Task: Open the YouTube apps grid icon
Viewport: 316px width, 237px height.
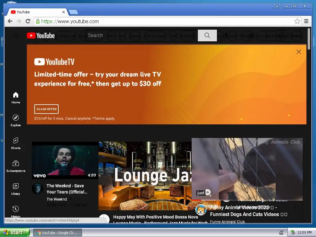Action: coord(251,35)
